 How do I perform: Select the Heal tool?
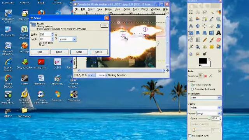click(212, 47)
